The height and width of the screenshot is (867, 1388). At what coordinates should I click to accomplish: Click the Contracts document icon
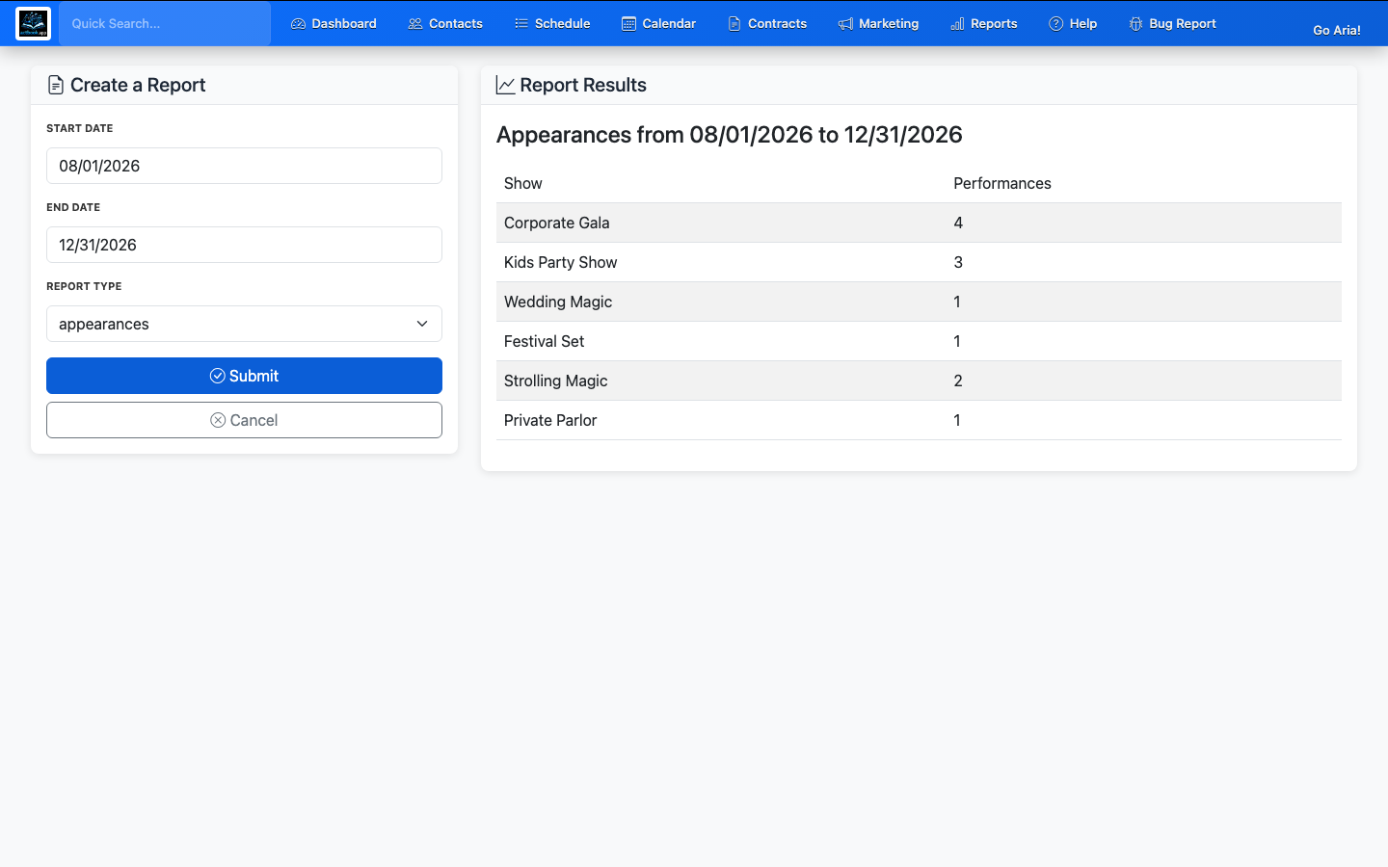(734, 23)
